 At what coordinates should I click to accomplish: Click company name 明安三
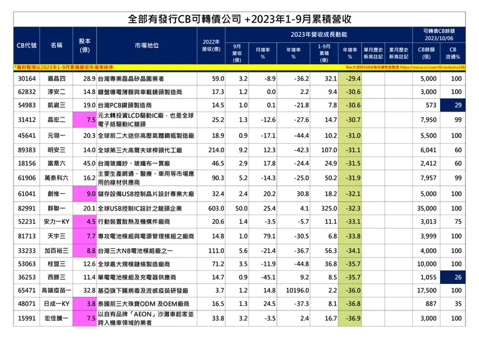(56, 150)
